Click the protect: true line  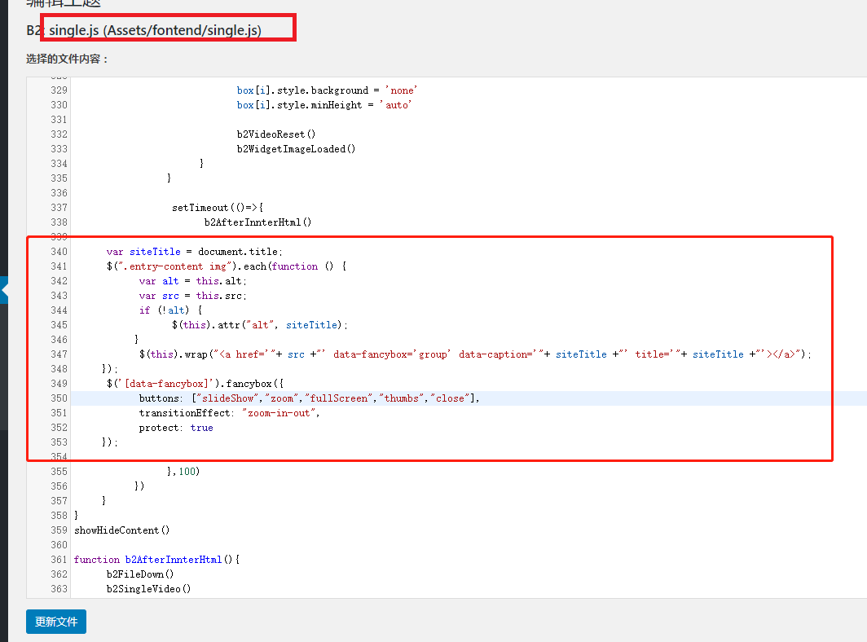point(175,428)
